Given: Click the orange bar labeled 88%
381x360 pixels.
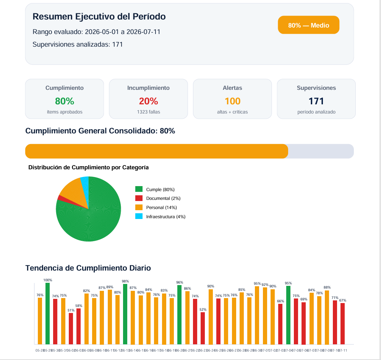Looking at the screenshot, I should click(x=327, y=317).
